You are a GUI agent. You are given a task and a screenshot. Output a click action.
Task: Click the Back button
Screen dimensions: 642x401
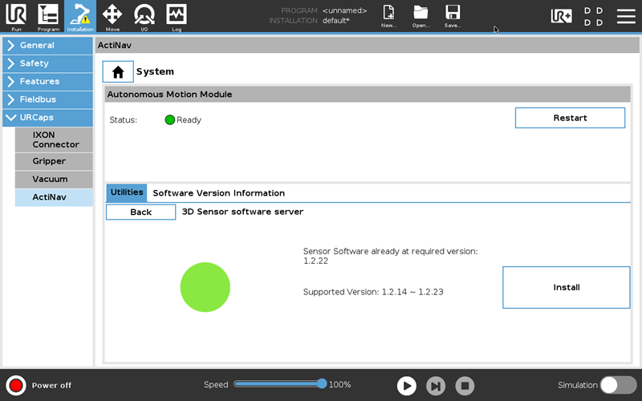click(x=141, y=212)
